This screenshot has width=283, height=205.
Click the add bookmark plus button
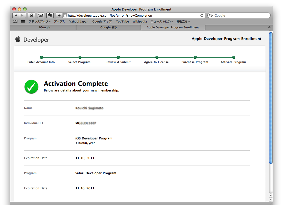click(59, 15)
